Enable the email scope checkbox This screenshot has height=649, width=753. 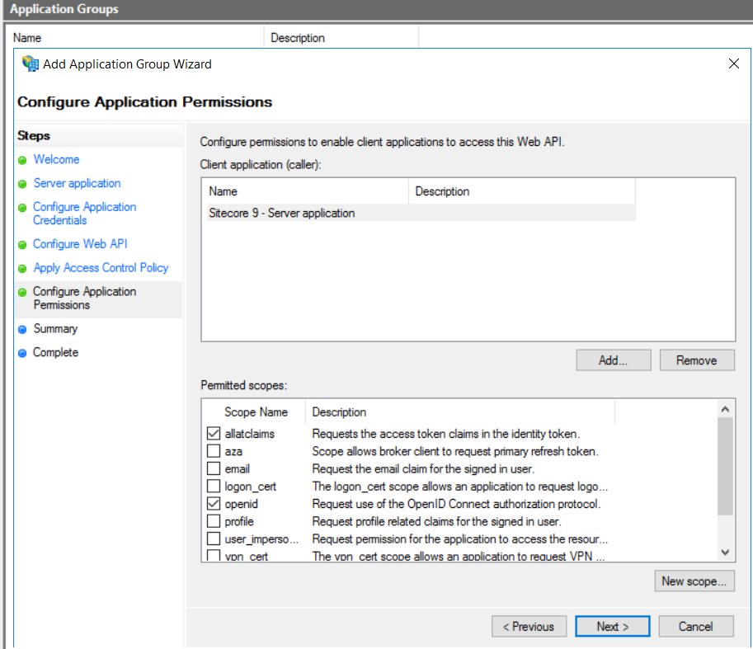(x=214, y=468)
